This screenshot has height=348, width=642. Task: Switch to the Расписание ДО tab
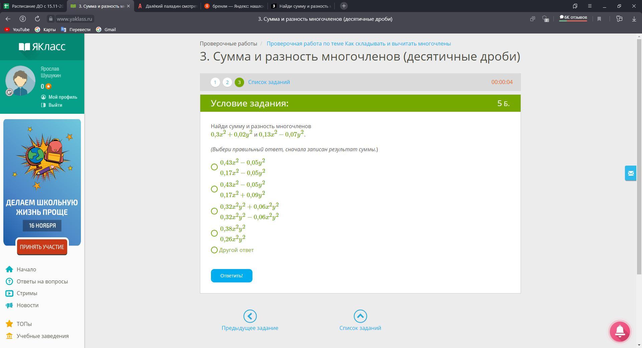[x=33, y=6]
